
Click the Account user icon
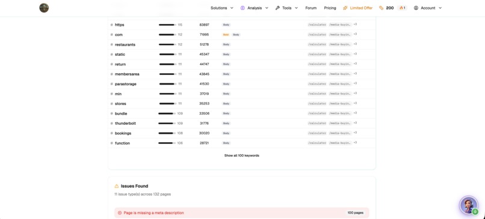coord(416,8)
